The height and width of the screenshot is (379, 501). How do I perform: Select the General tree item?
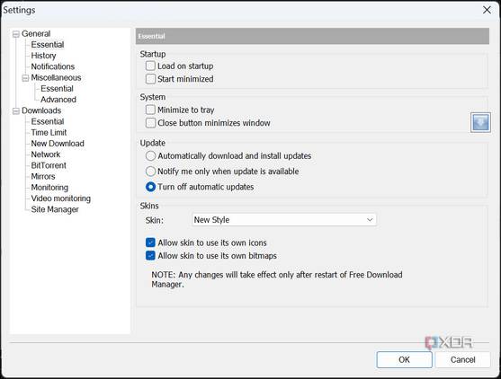tap(36, 33)
